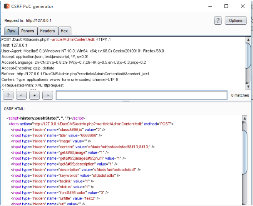Maximize the CSRF PoC generator window
Image resolution: width=253 pixels, height=206 pixels.
[x=226, y=6]
